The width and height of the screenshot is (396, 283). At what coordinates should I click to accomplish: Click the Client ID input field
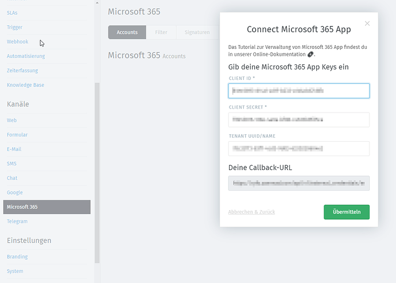click(x=299, y=91)
